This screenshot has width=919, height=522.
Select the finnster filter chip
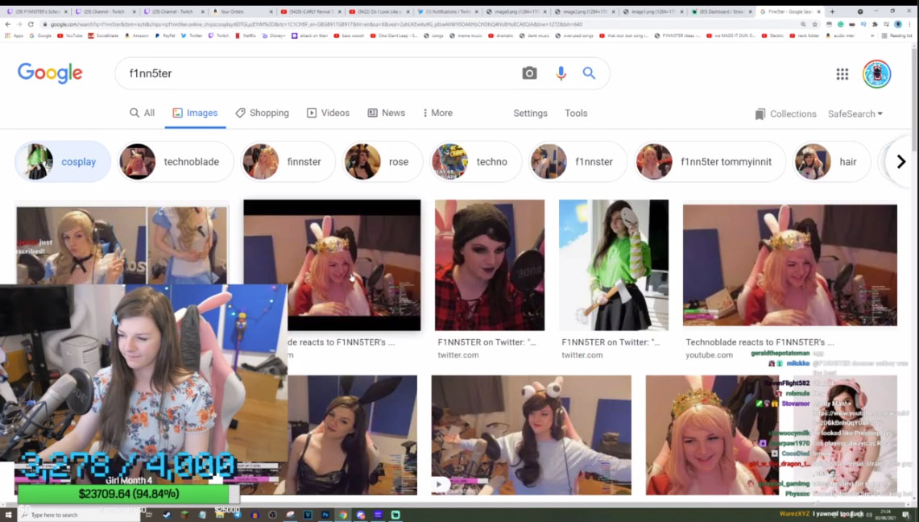click(x=288, y=162)
